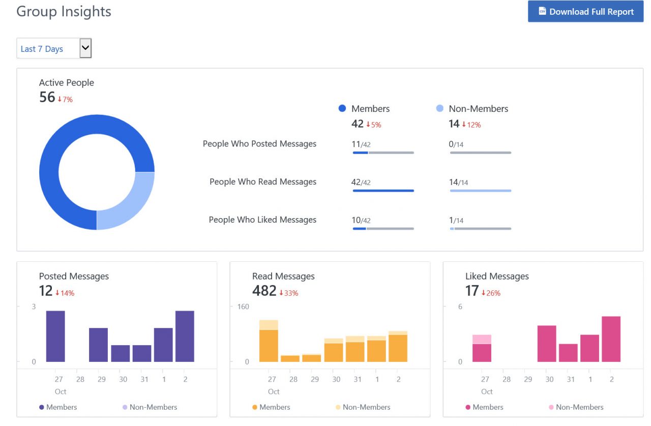Click the People Who Liked Messages label
Screen dimensions: 651x426
[262, 220]
